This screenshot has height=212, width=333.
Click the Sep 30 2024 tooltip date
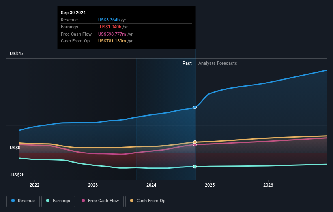tap(73, 13)
